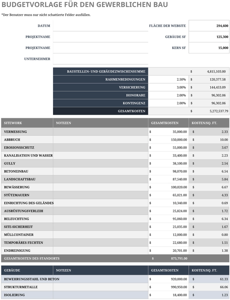230x300 pixels.
Task: Click the STRUKTURMETALLE cost 990,950.00
Action: pyautogui.click(x=168, y=287)
